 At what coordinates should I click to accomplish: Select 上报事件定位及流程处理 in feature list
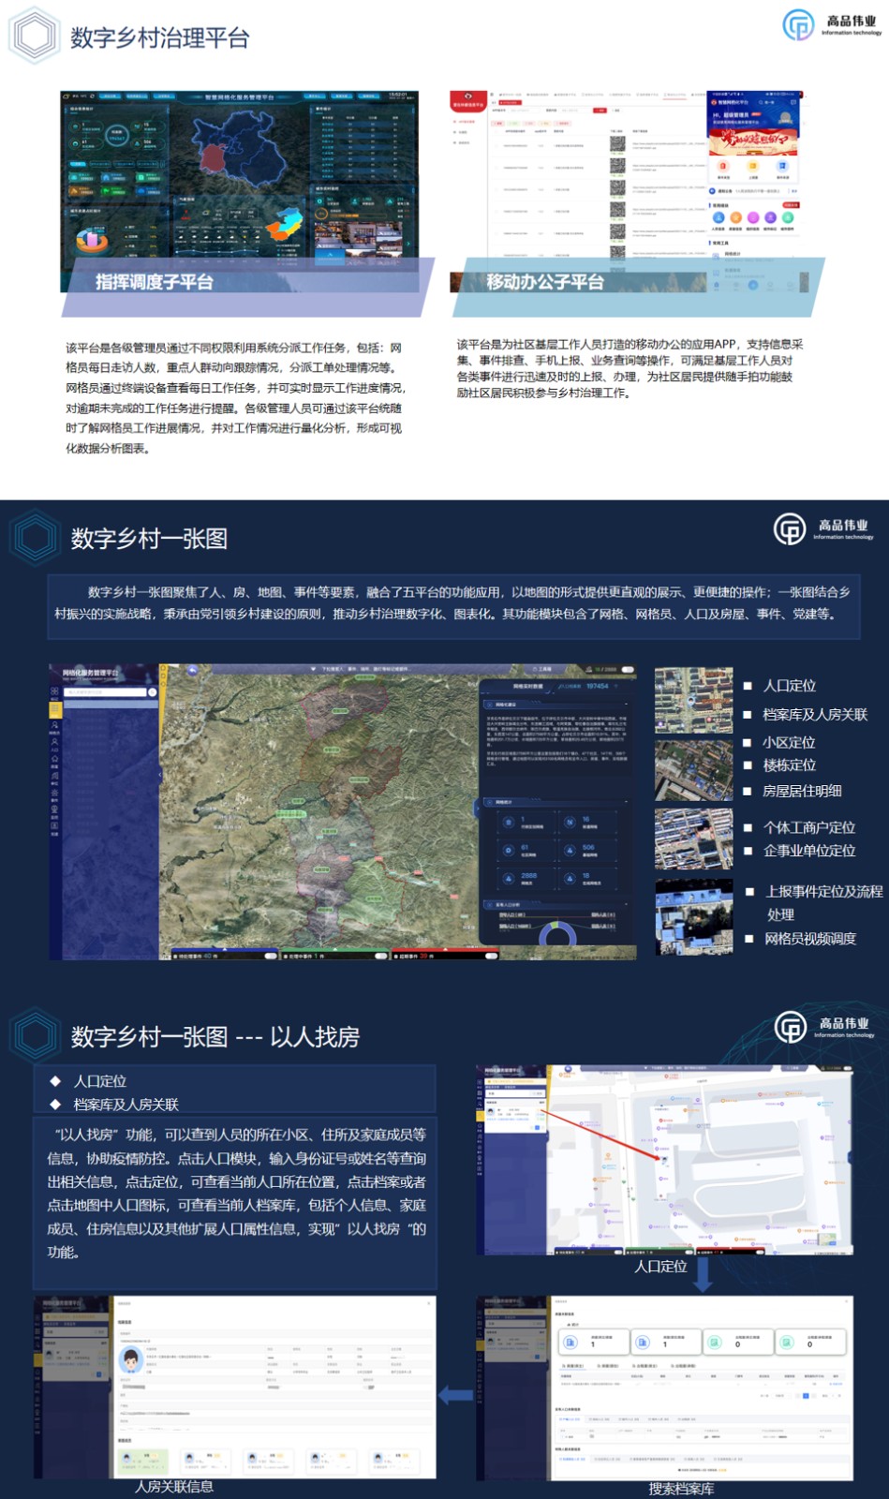coord(824,902)
